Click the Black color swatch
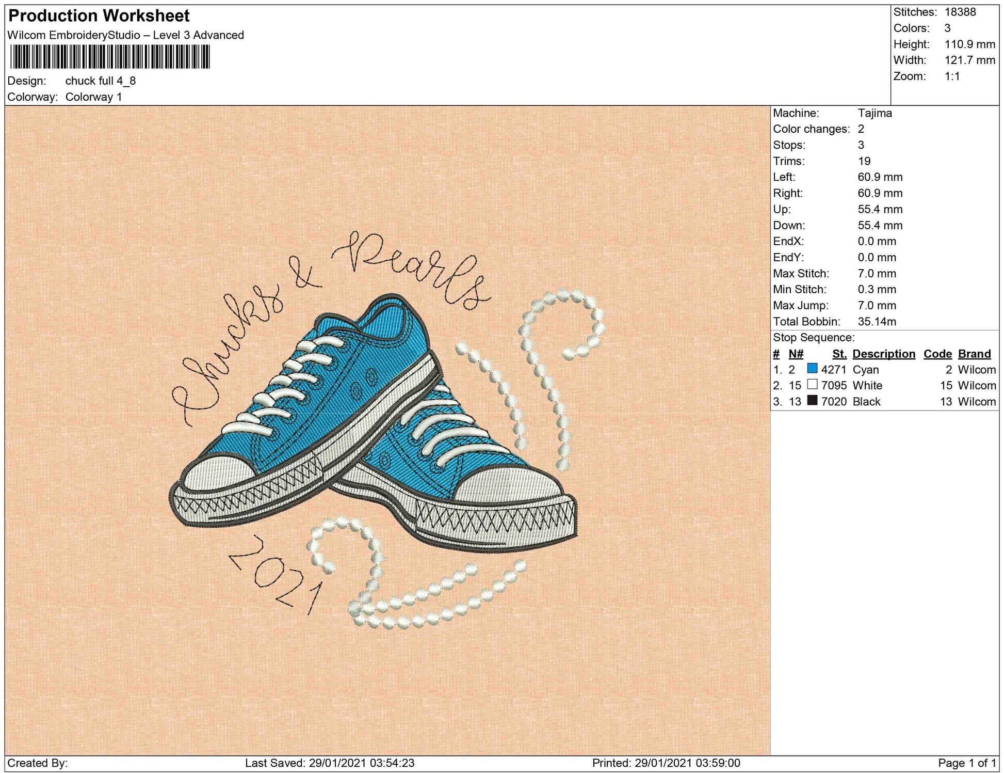The width and height of the screenshot is (1004, 773). (812, 401)
